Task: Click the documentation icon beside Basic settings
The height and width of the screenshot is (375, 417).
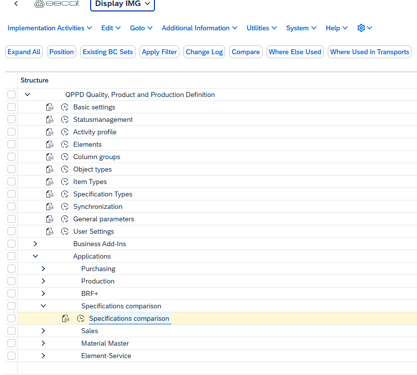Action: click(49, 107)
